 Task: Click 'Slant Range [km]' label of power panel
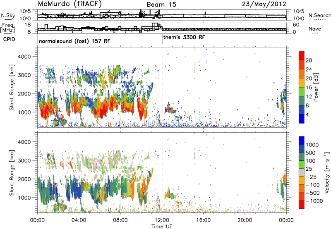12,87
